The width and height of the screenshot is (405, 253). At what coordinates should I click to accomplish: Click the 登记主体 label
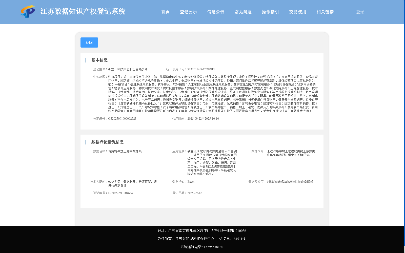click(x=100, y=69)
